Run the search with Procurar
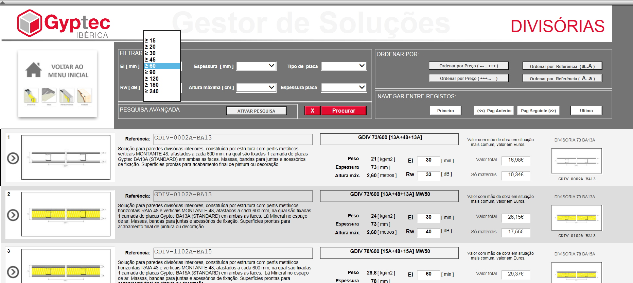633x283 pixels. (x=344, y=111)
